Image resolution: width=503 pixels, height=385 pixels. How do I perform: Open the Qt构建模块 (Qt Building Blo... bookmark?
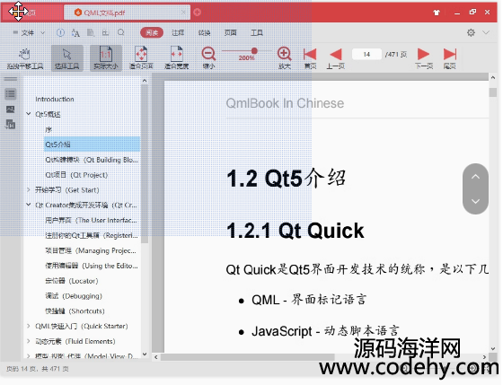pos(92,160)
